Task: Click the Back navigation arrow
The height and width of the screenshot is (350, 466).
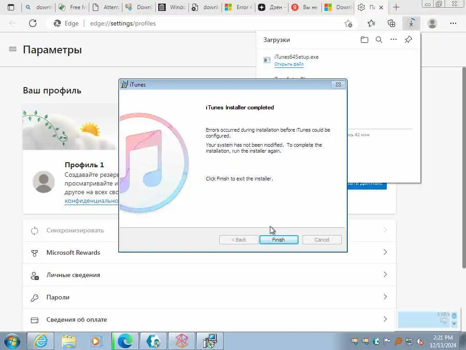Action: click(12, 23)
